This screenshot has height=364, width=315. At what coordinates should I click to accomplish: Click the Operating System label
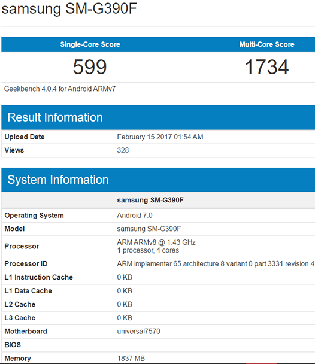[x=34, y=215]
